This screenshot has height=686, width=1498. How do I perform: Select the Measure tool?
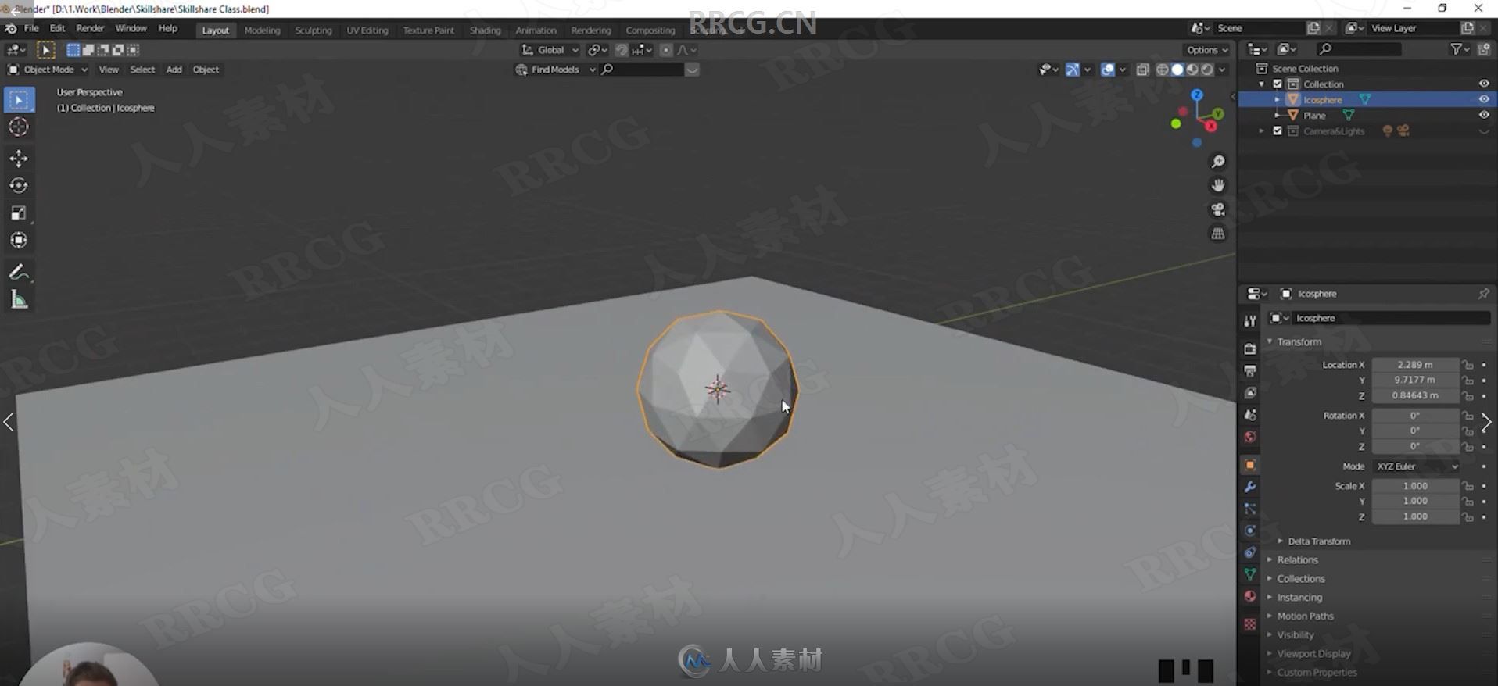pos(19,300)
